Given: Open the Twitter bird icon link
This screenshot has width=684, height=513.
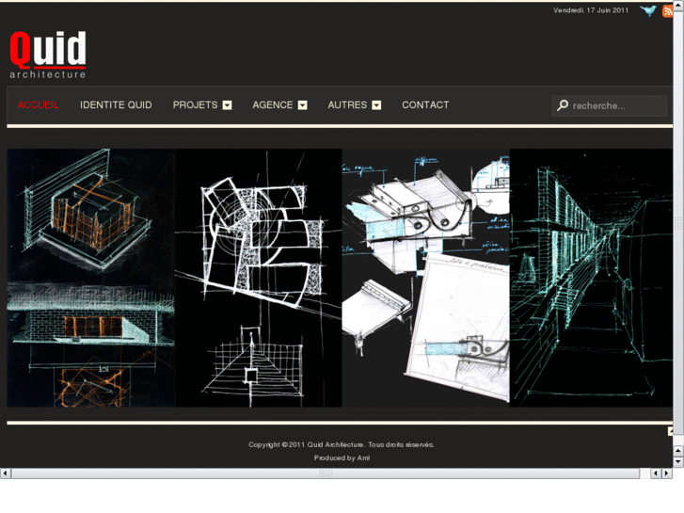Looking at the screenshot, I should 648,10.
